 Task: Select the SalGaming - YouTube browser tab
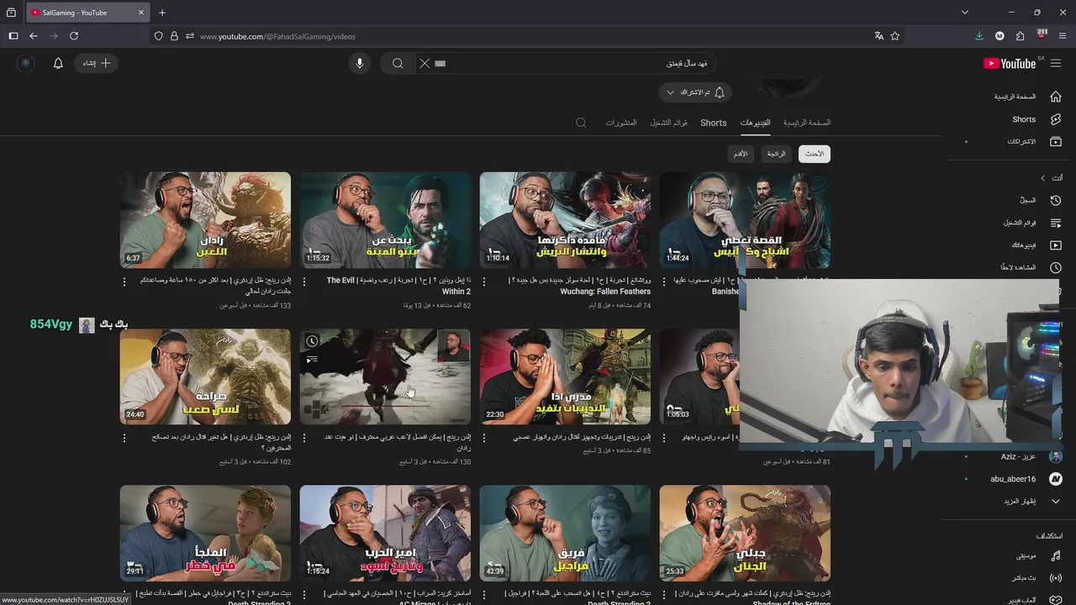(x=87, y=13)
